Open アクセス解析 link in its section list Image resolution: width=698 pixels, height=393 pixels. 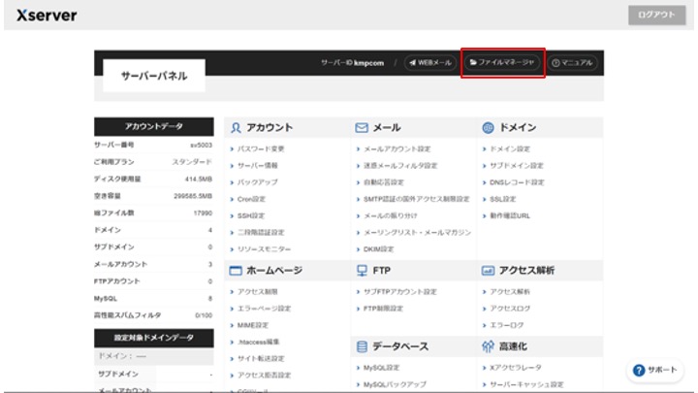tap(510, 291)
